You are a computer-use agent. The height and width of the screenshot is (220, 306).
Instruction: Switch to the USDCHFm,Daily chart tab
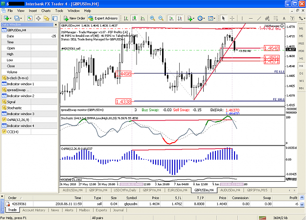(x=125, y=190)
